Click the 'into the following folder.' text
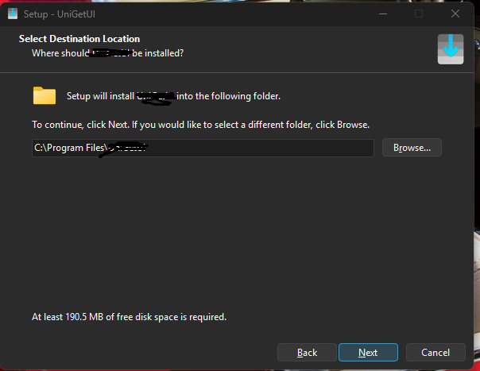 (228, 96)
